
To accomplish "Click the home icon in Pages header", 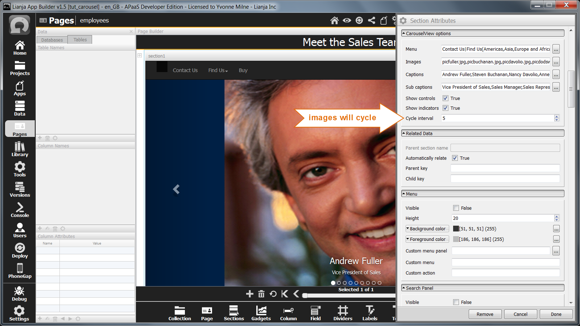I will point(334,21).
